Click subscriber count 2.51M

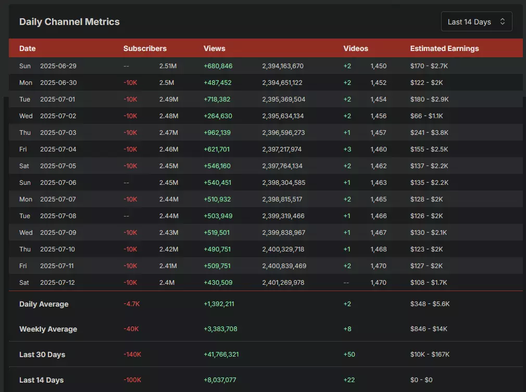click(168, 66)
